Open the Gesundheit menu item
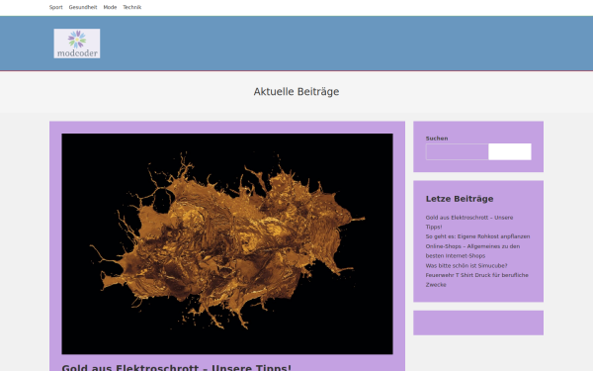The image size is (593, 371). pyautogui.click(x=83, y=7)
